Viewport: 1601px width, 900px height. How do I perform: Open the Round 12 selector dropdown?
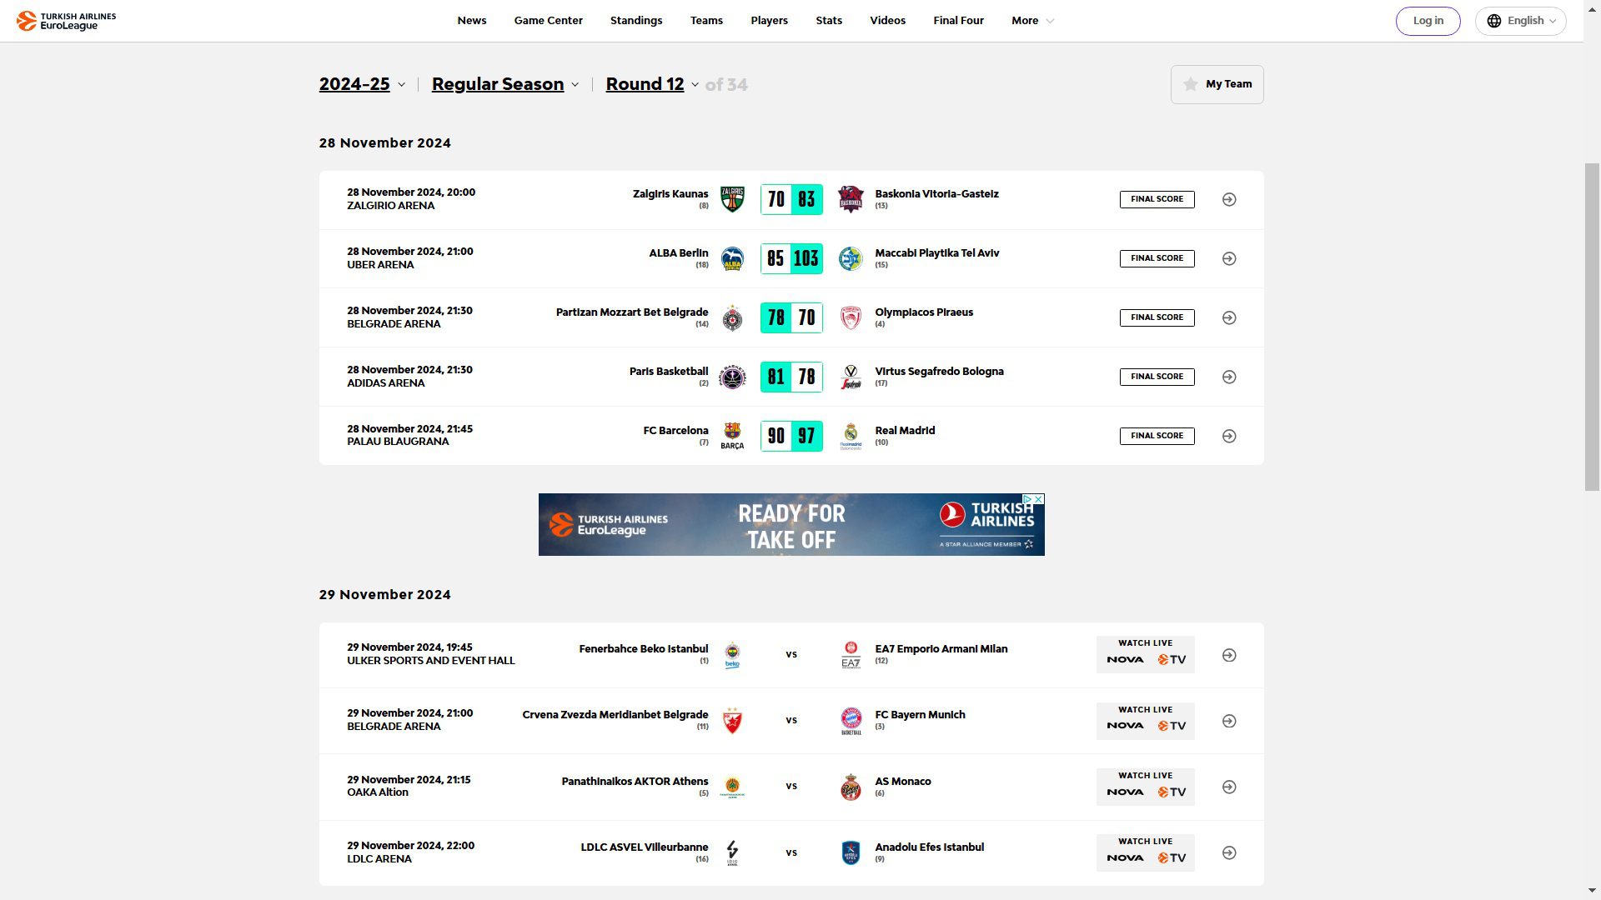(652, 84)
